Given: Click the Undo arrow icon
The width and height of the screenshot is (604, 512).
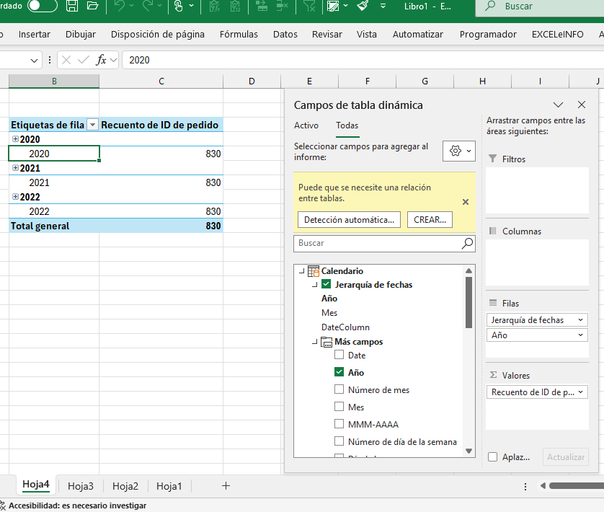Looking at the screenshot, I should click(x=120, y=6).
